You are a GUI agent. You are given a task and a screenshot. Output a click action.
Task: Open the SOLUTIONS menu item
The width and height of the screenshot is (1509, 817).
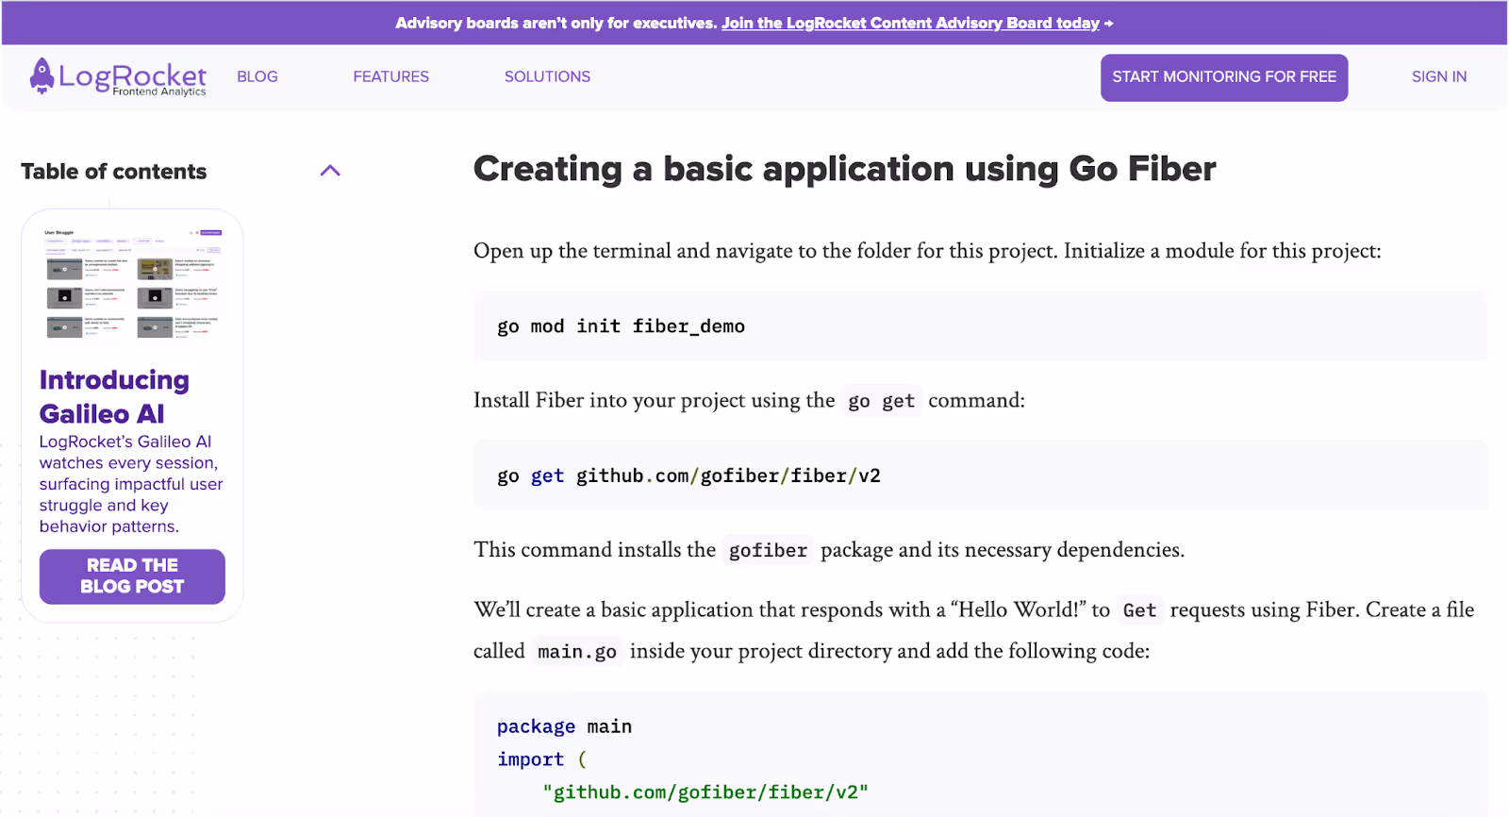547,76
